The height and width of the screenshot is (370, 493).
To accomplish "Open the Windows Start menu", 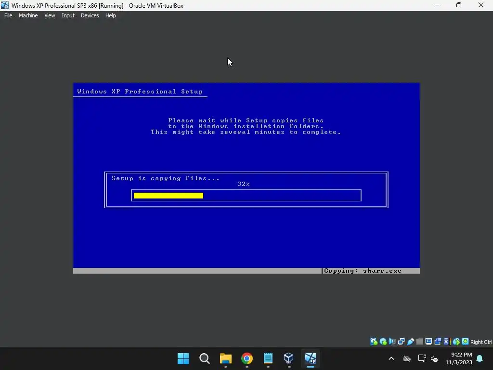I will click(183, 358).
